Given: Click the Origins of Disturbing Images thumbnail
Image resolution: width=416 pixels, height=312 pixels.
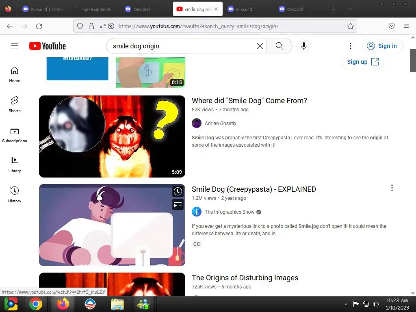Looking at the screenshot, I should (112, 284).
